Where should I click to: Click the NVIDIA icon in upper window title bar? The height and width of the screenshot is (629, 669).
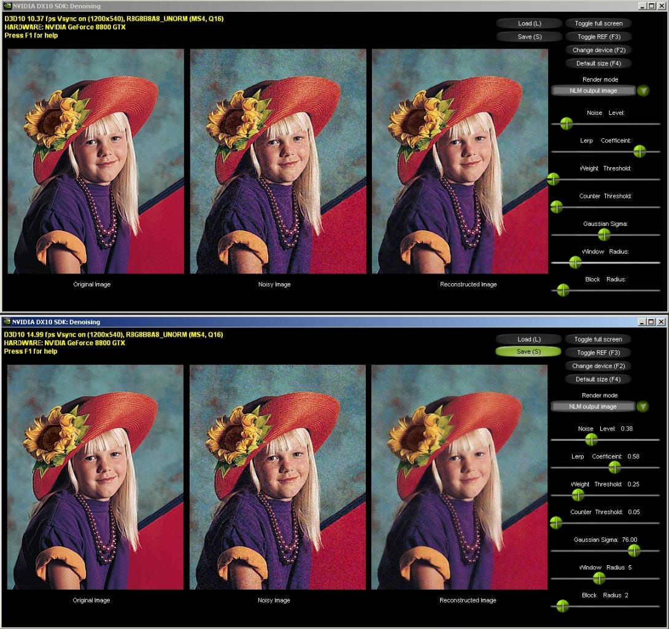(7, 6)
